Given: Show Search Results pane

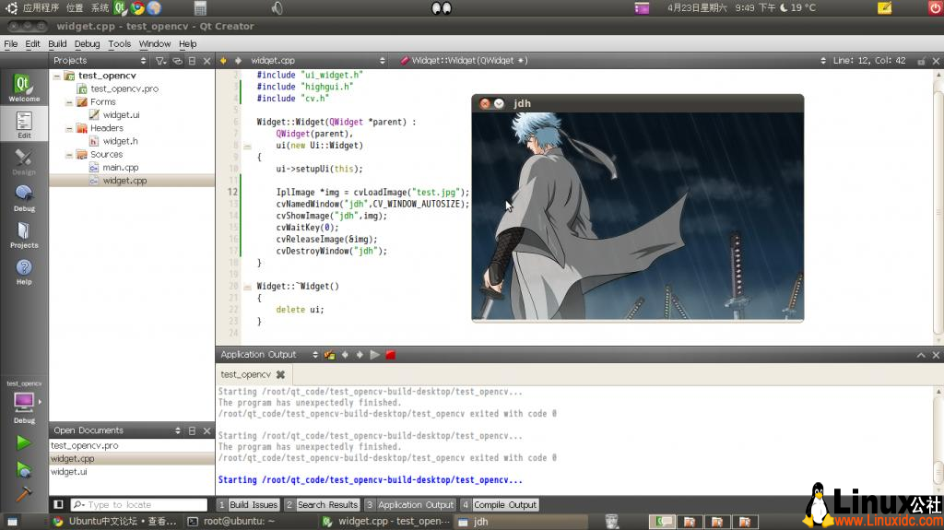Looking at the screenshot, I should point(322,505).
